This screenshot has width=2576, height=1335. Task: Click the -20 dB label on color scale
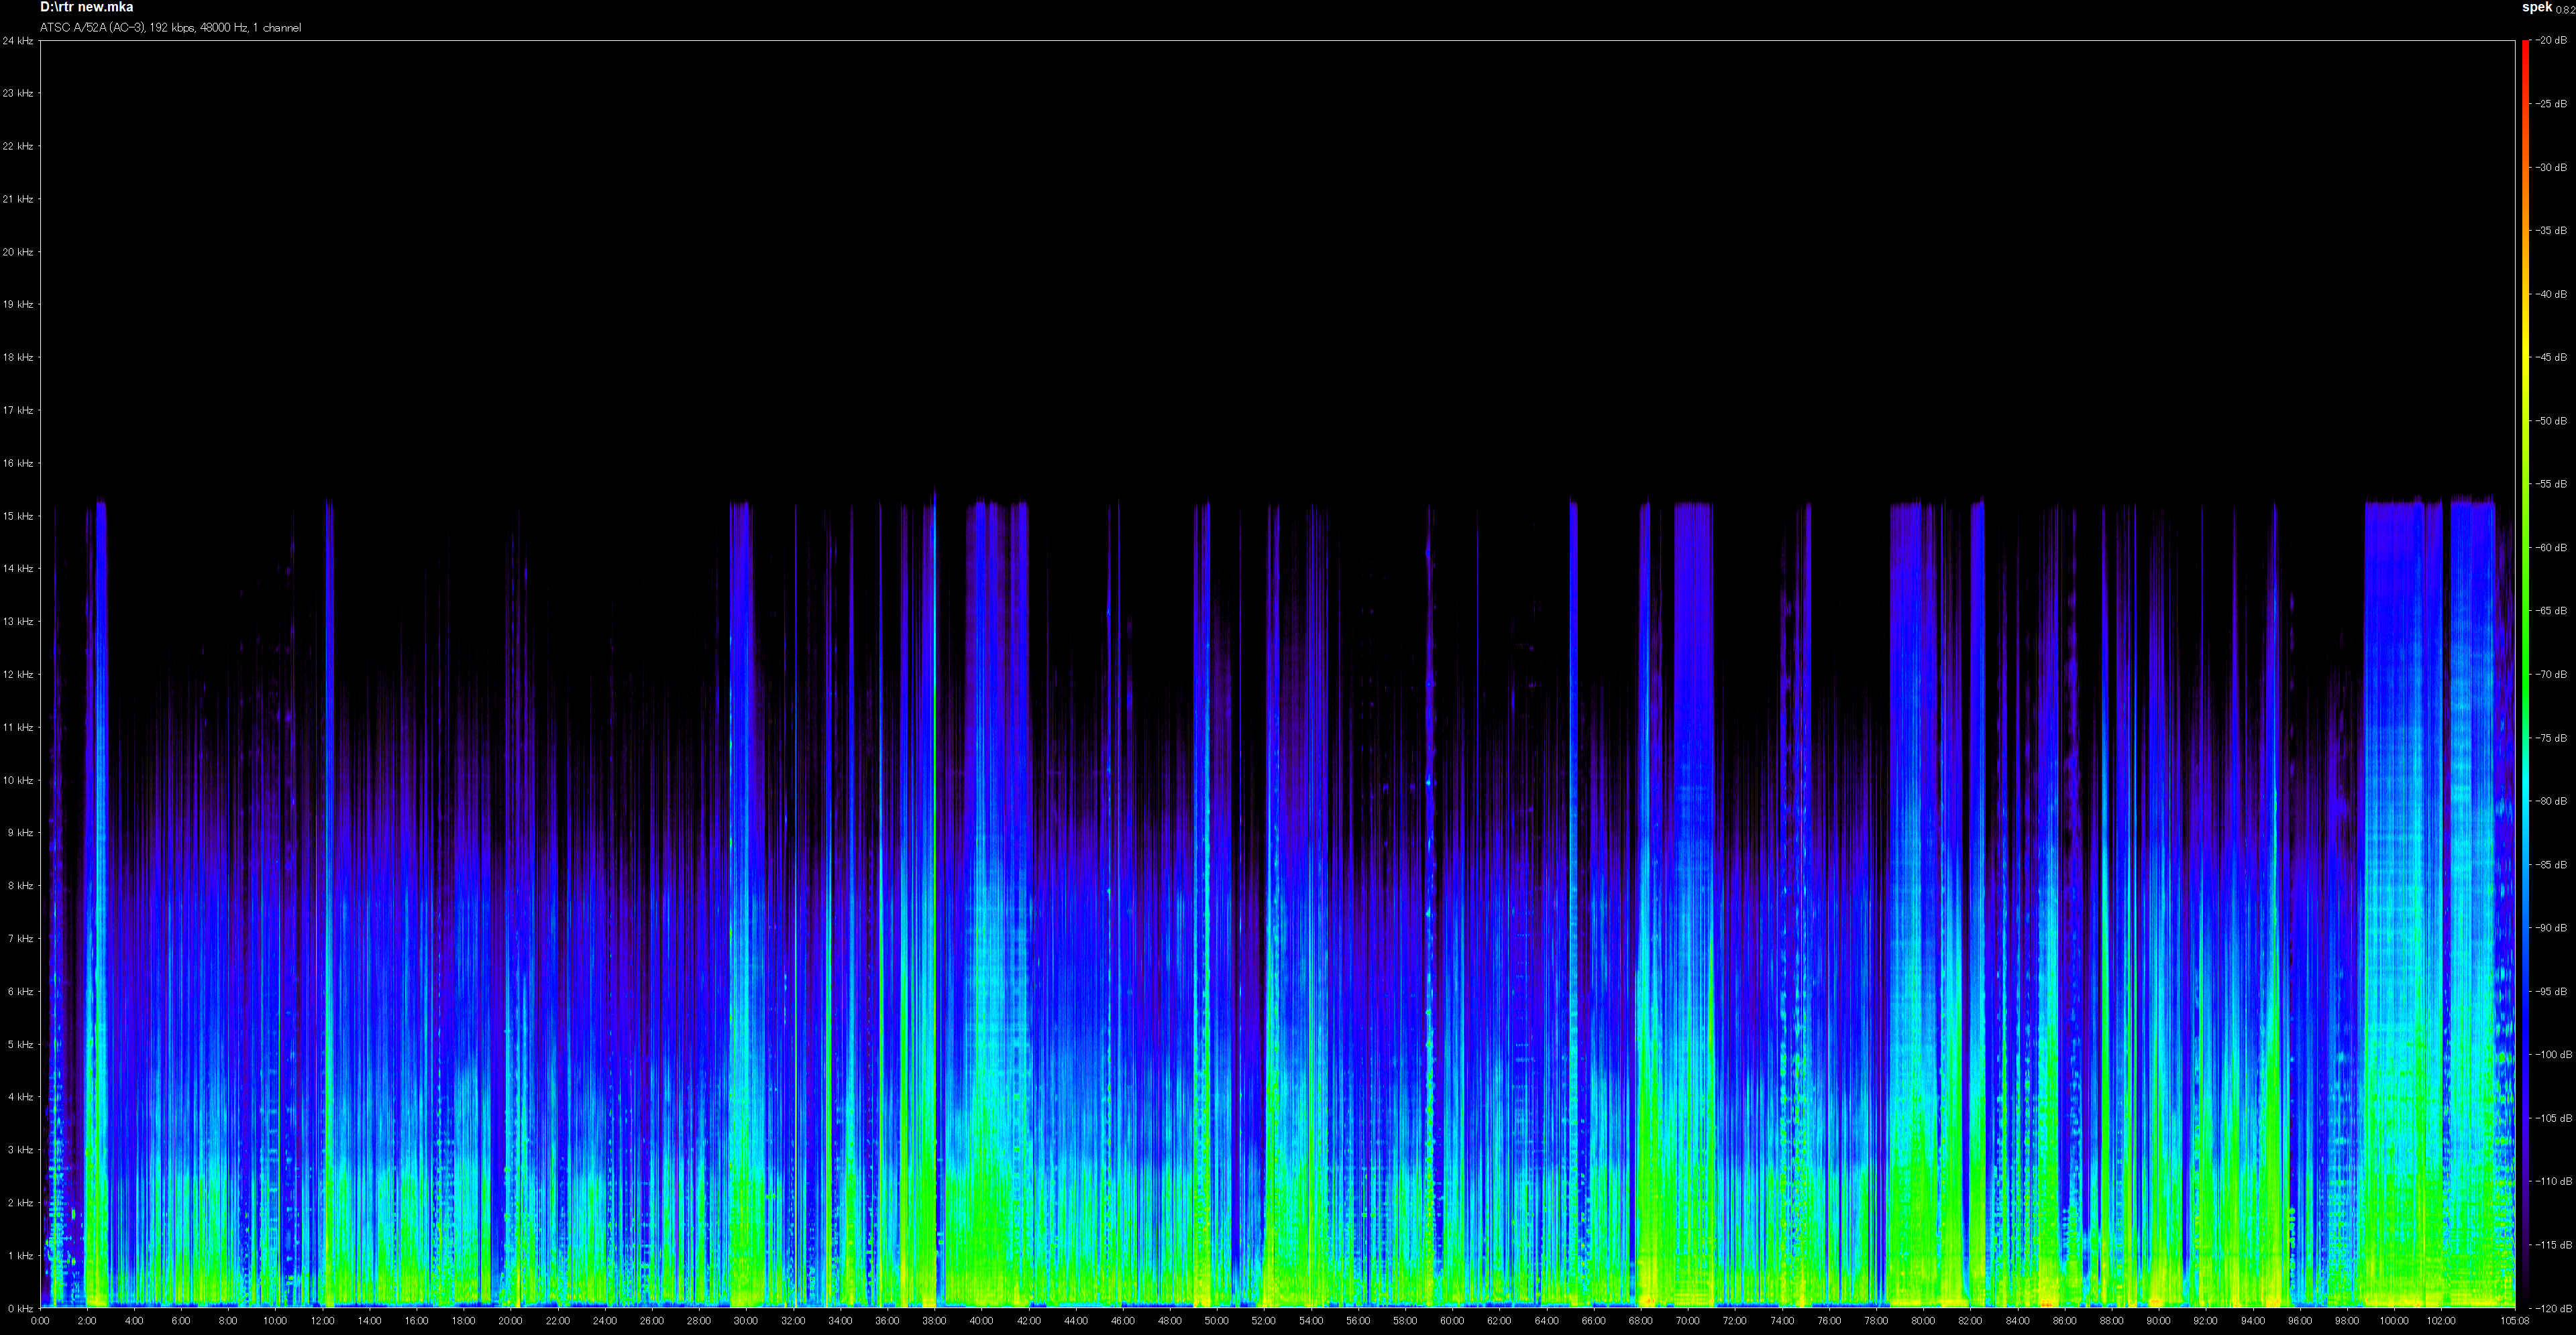pyautogui.click(x=2552, y=41)
